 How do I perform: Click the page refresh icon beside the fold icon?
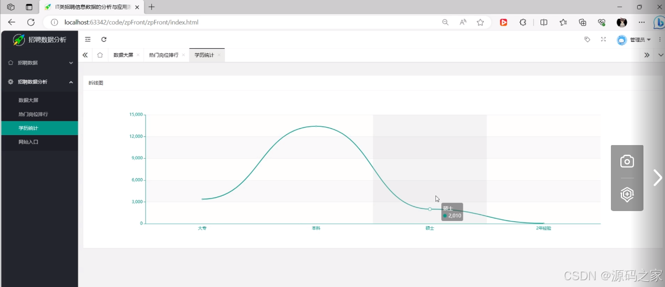coord(104,39)
